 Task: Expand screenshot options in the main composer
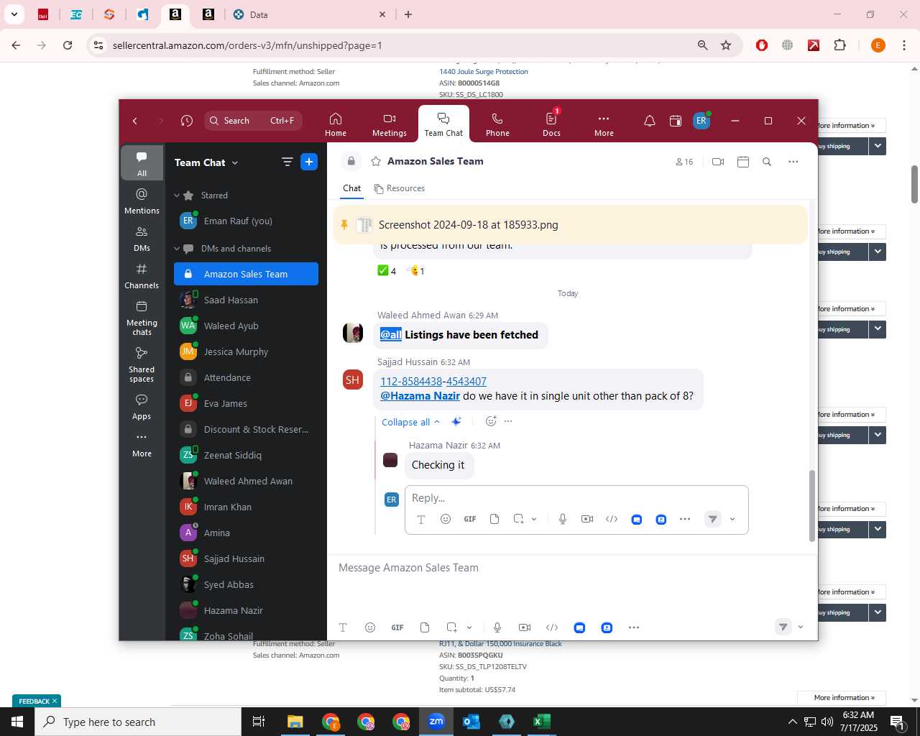tap(469, 627)
